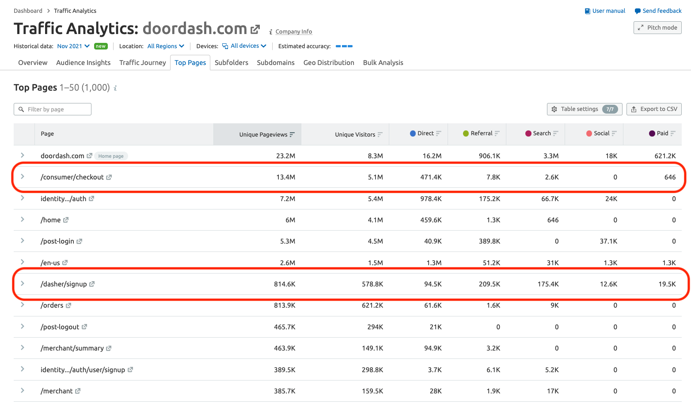Sort by Social traffic sort icon

point(614,133)
